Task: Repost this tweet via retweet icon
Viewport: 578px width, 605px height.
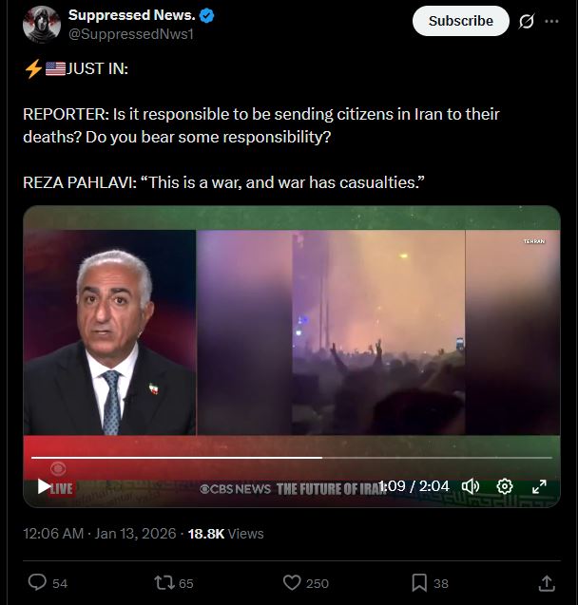Action: 164,582
